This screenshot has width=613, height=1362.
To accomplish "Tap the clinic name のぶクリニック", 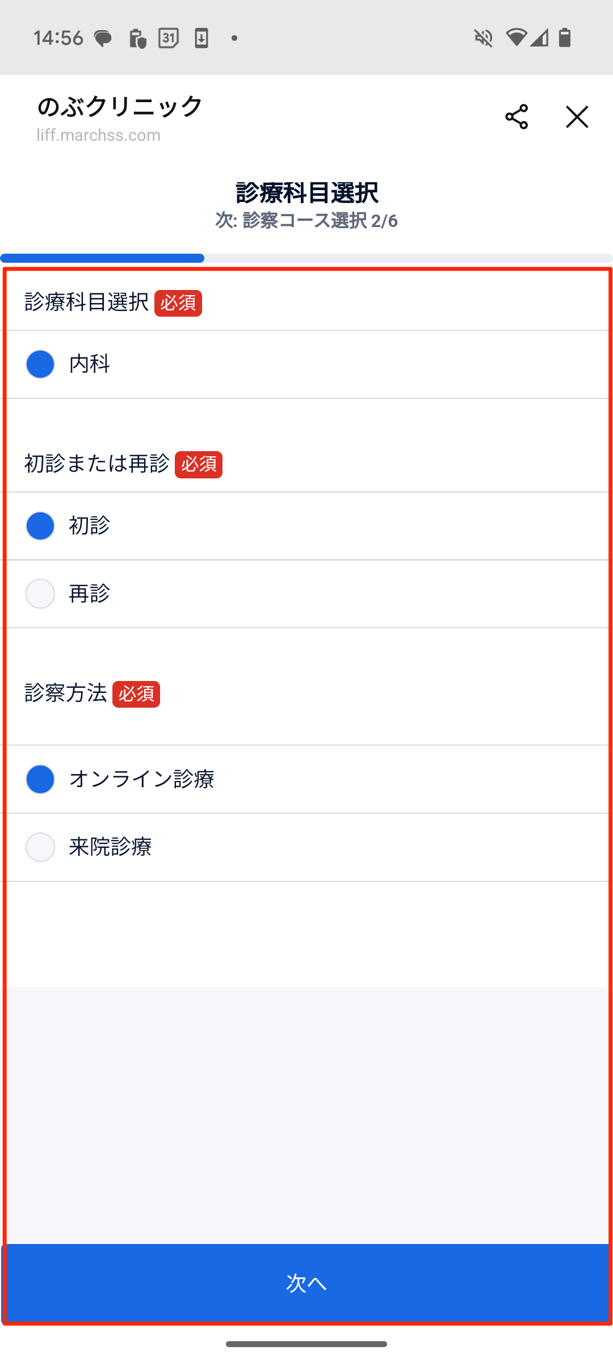I will coord(118,107).
